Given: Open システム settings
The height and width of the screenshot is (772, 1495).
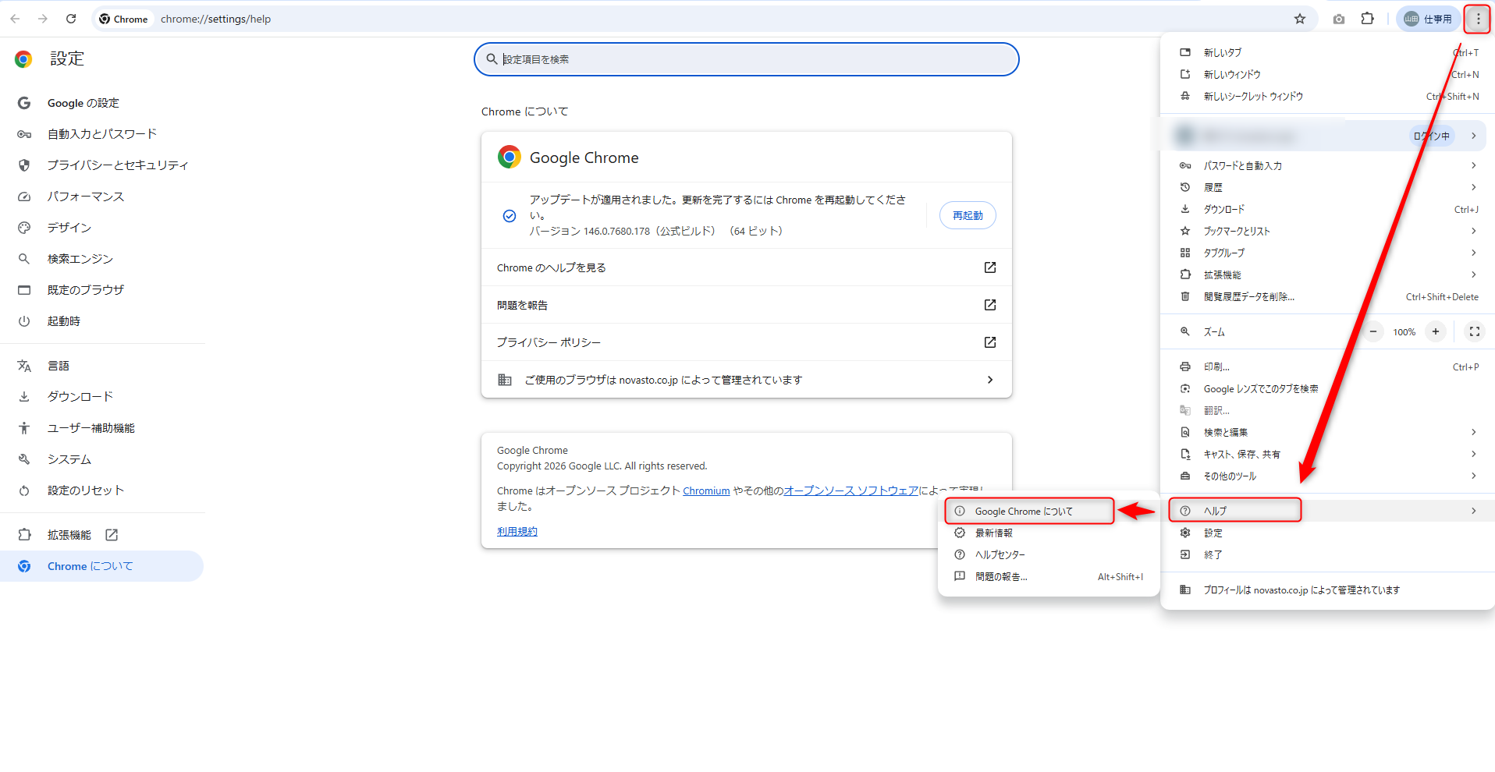Looking at the screenshot, I should coord(102,459).
